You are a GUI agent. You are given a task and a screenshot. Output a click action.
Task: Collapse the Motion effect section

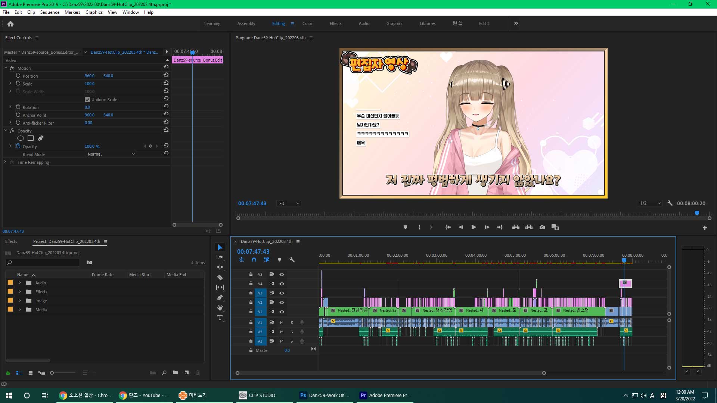pyautogui.click(x=6, y=68)
